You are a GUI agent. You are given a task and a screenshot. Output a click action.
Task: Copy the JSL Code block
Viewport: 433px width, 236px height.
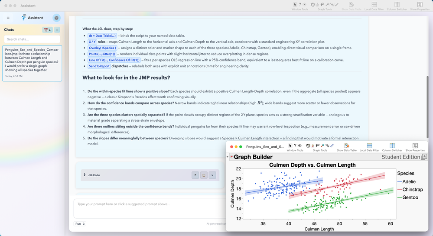click(x=204, y=175)
